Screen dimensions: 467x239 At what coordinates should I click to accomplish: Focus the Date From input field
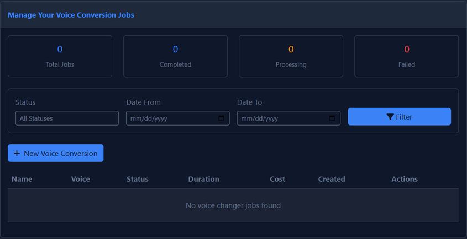pos(178,118)
